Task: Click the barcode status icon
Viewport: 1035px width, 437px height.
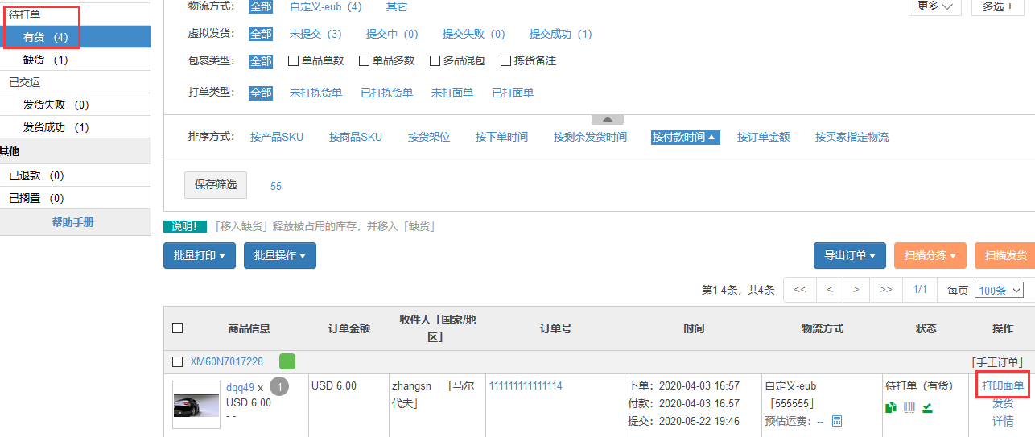Action: pyautogui.click(x=909, y=407)
